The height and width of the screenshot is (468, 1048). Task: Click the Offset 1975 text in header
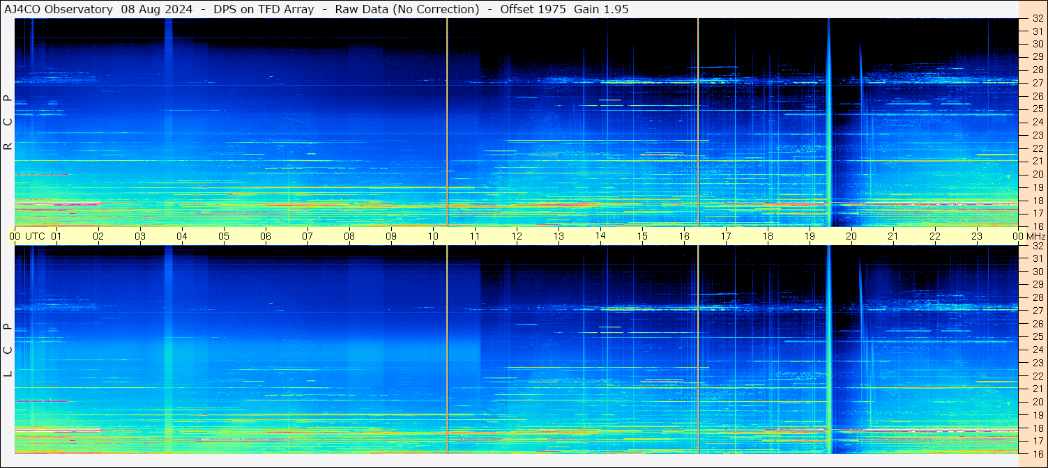point(533,9)
